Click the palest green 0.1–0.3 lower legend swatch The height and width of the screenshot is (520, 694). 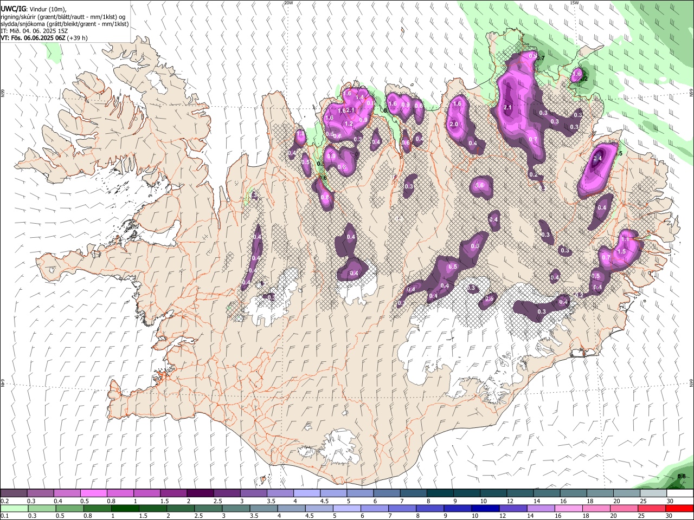point(14,508)
